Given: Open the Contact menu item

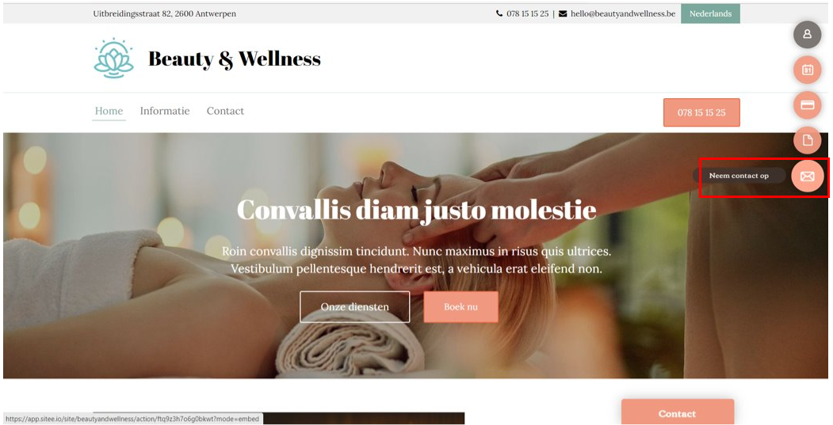Looking at the screenshot, I should click(x=225, y=111).
